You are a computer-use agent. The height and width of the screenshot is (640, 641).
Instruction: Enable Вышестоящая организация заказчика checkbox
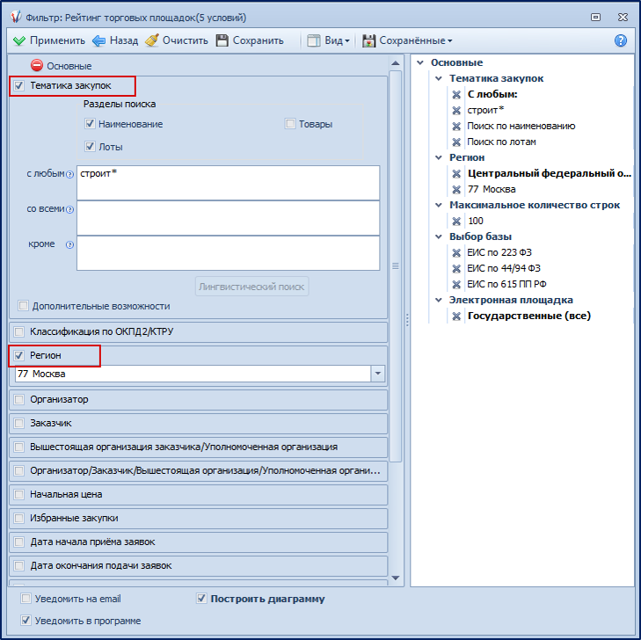pos(18,447)
